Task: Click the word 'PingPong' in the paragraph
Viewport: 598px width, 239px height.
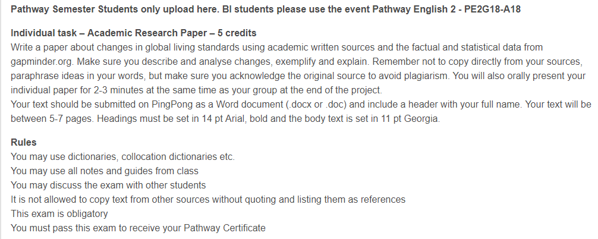Action: [172, 105]
